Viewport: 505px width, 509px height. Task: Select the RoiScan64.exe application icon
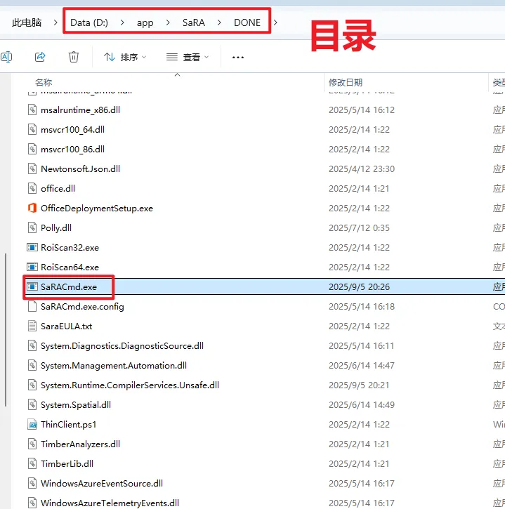[32, 267]
